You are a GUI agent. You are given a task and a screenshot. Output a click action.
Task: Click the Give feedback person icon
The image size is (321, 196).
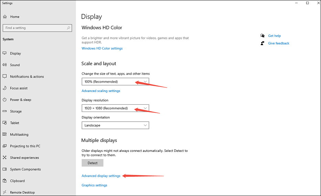262,43
